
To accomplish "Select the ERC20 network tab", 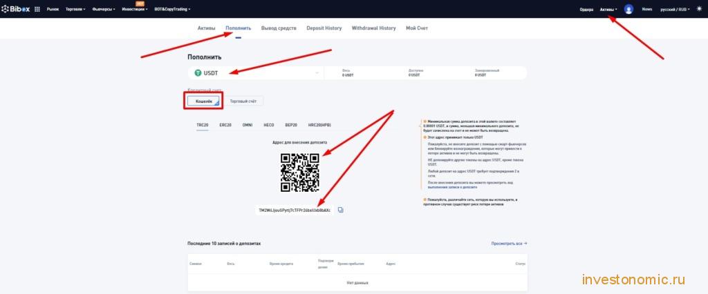I will 225,125.
